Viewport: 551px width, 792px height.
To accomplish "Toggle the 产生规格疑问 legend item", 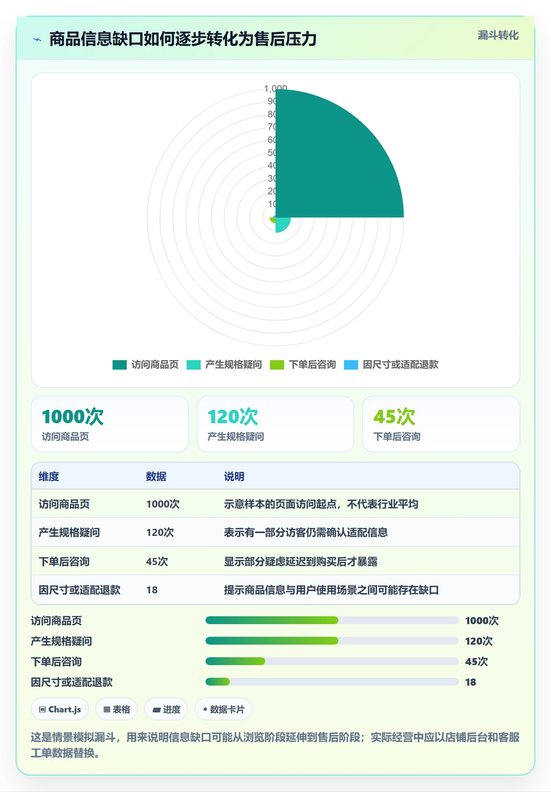I will pos(224,365).
